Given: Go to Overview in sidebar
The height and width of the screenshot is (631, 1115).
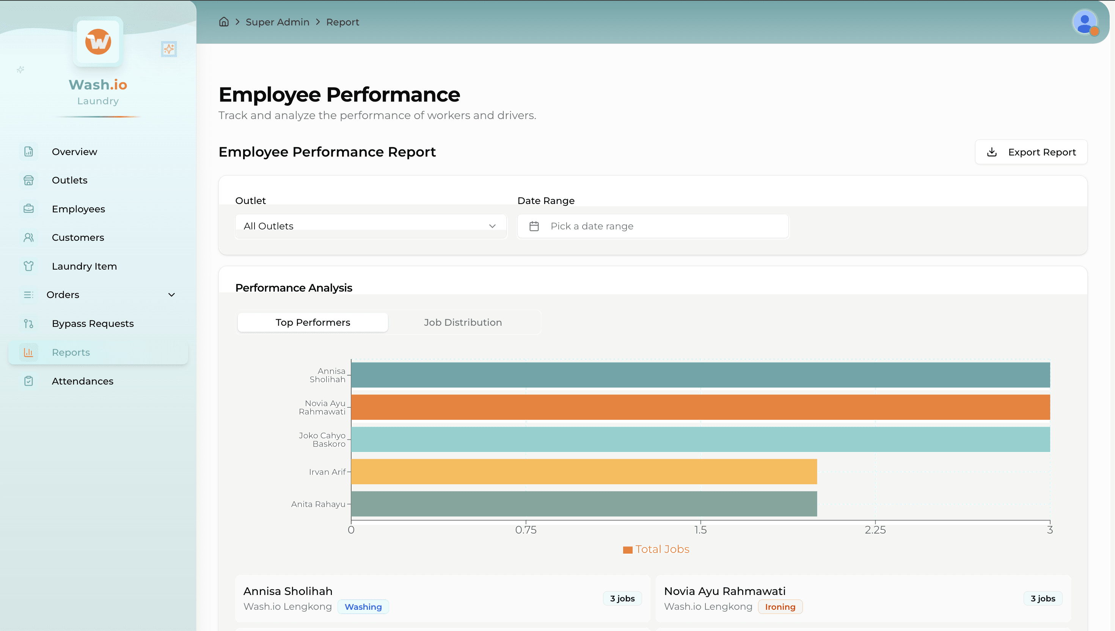Looking at the screenshot, I should tap(75, 152).
